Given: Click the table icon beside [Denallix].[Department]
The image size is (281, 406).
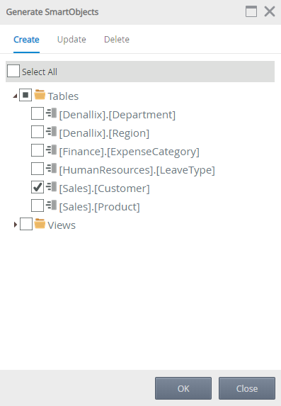Looking at the screenshot, I should (x=51, y=113).
